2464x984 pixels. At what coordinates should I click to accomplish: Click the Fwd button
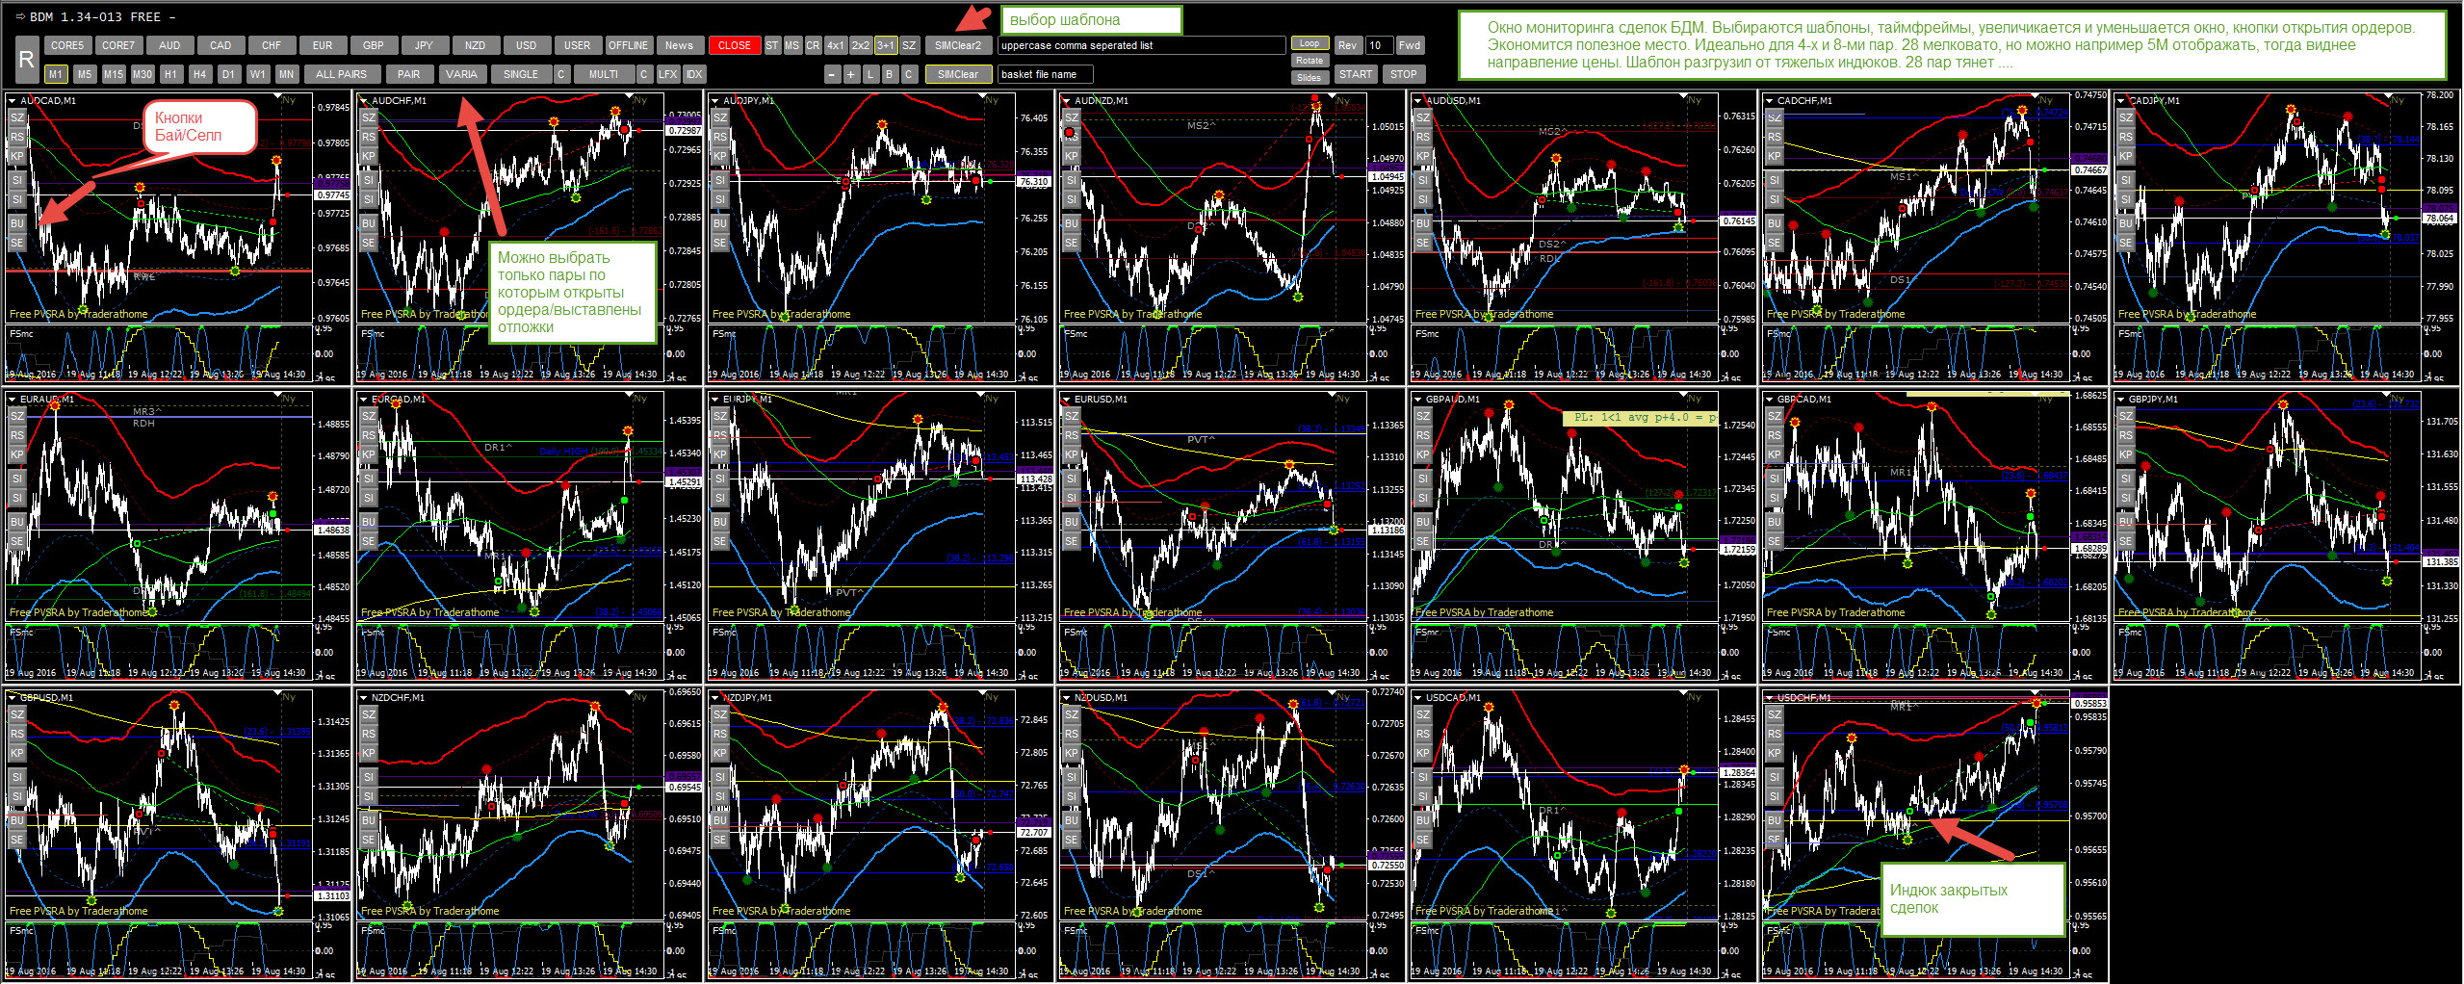1410,45
